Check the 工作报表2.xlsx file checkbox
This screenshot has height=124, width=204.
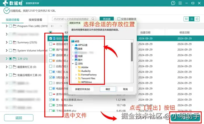[x=51, y=105]
